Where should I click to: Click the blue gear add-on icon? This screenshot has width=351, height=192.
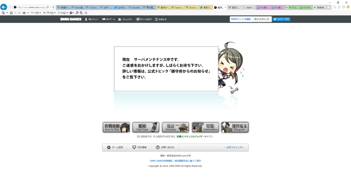pos(86,13)
